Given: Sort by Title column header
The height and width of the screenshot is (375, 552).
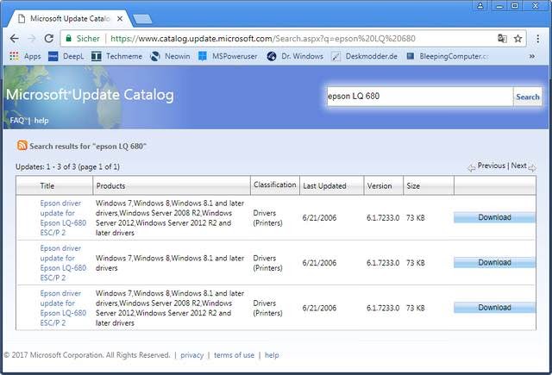Looking at the screenshot, I should coord(47,185).
